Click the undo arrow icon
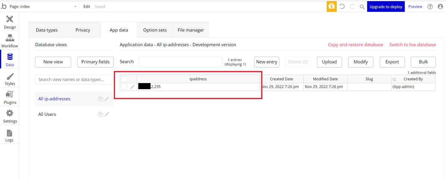The width and height of the screenshot is (448, 179). [x=342, y=6]
